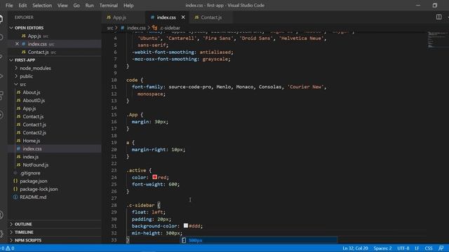Viewport: 449px width, 252px height.
Task: Open the Go menu
Action: click(76, 6)
